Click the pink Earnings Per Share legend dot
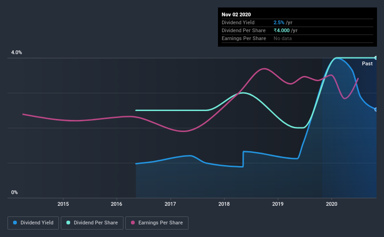 (133, 223)
